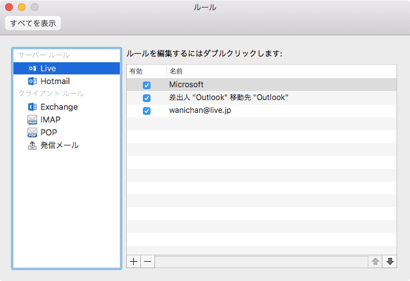Image resolution: width=410 pixels, height=281 pixels.
Task: Add a new rule with plus button
Action: [134, 261]
